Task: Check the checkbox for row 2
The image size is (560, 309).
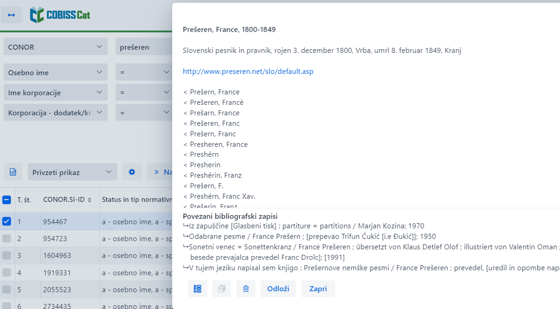Action: pyautogui.click(x=6, y=238)
